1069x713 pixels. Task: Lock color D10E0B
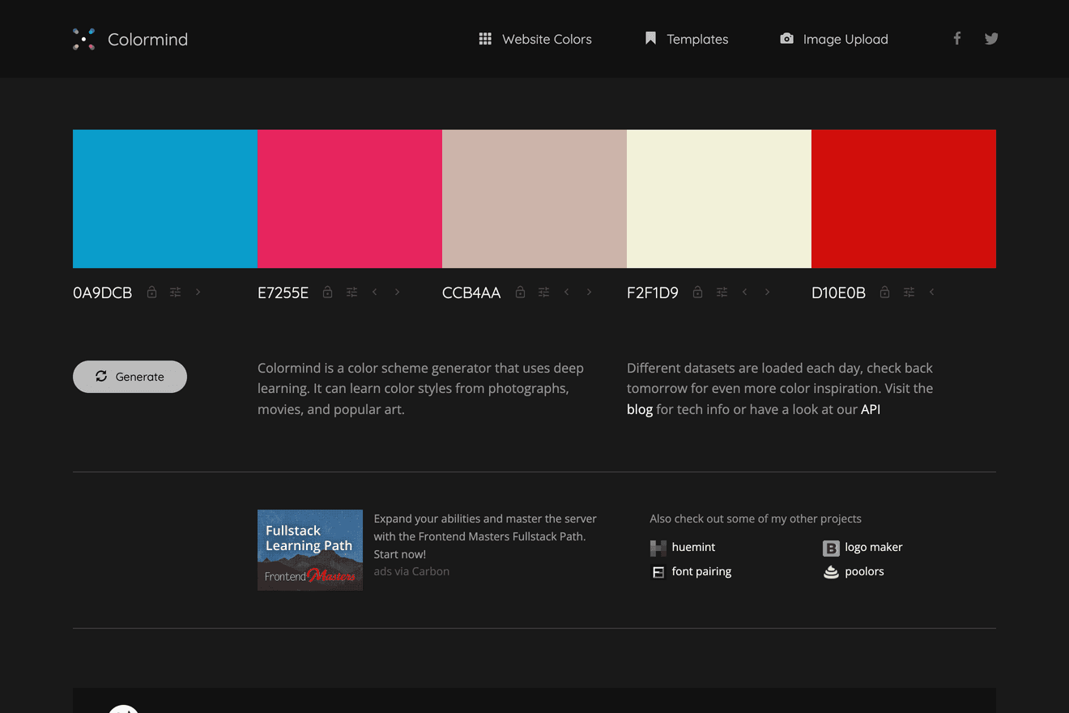pyautogui.click(x=884, y=292)
